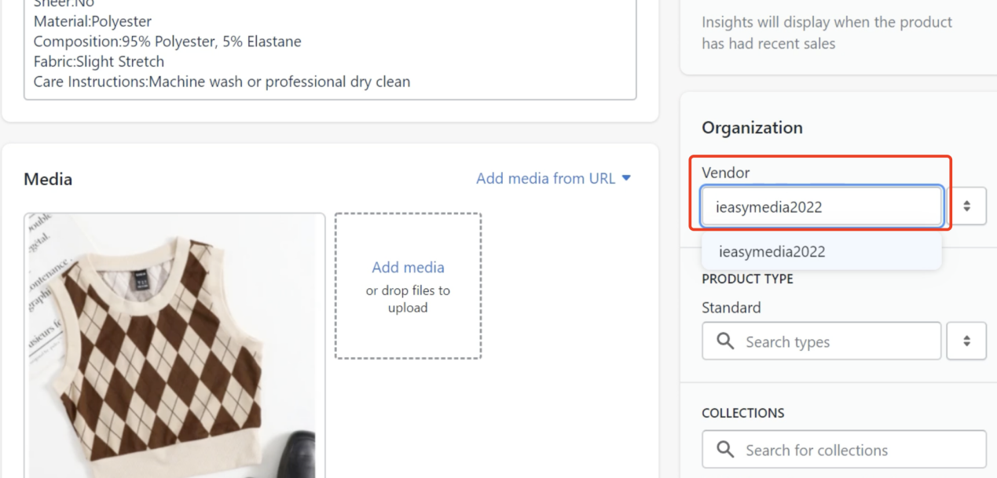The image size is (997, 478).
Task: Click the magnifier icon in collections search
Action: pos(726,450)
